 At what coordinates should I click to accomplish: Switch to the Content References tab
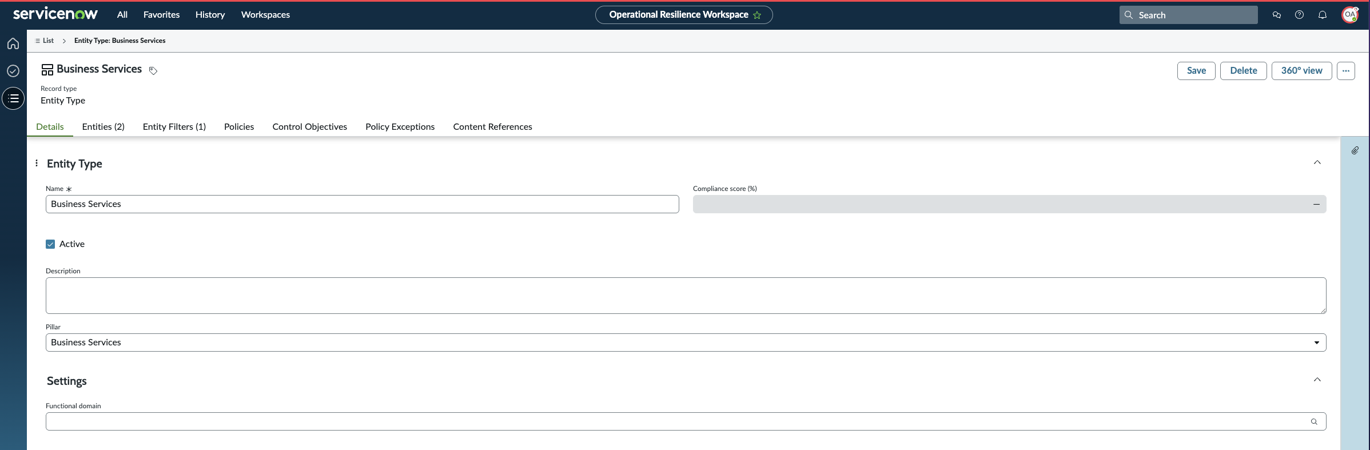(493, 127)
